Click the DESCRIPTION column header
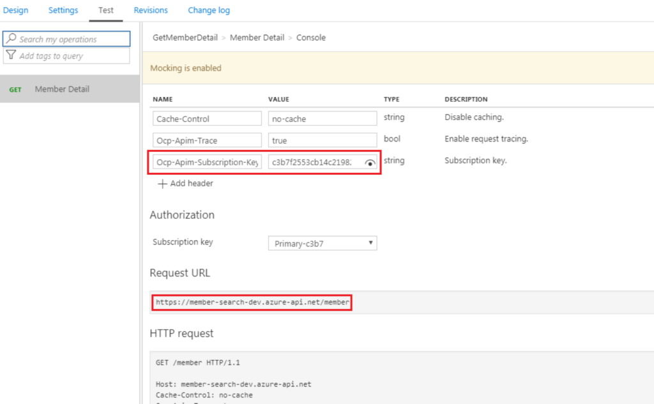The width and height of the screenshot is (654, 404). click(466, 99)
